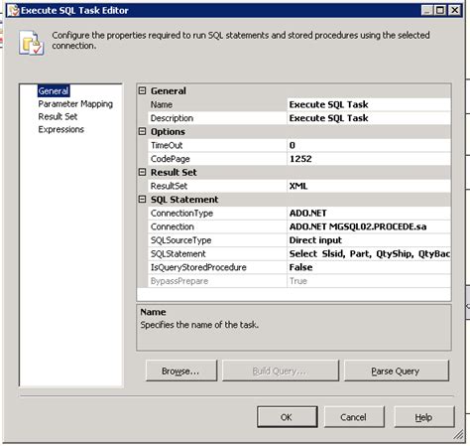
Task: Select the ResultSet XML value
Action: (x=369, y=186)
